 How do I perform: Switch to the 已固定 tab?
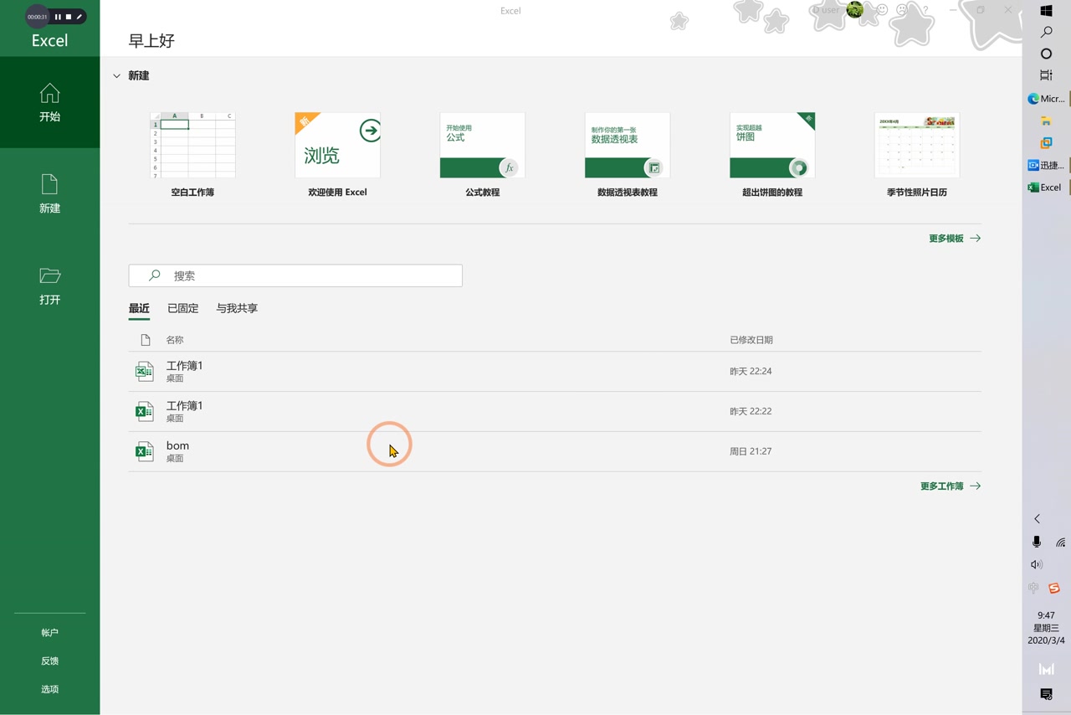click(x=182, y=308)
